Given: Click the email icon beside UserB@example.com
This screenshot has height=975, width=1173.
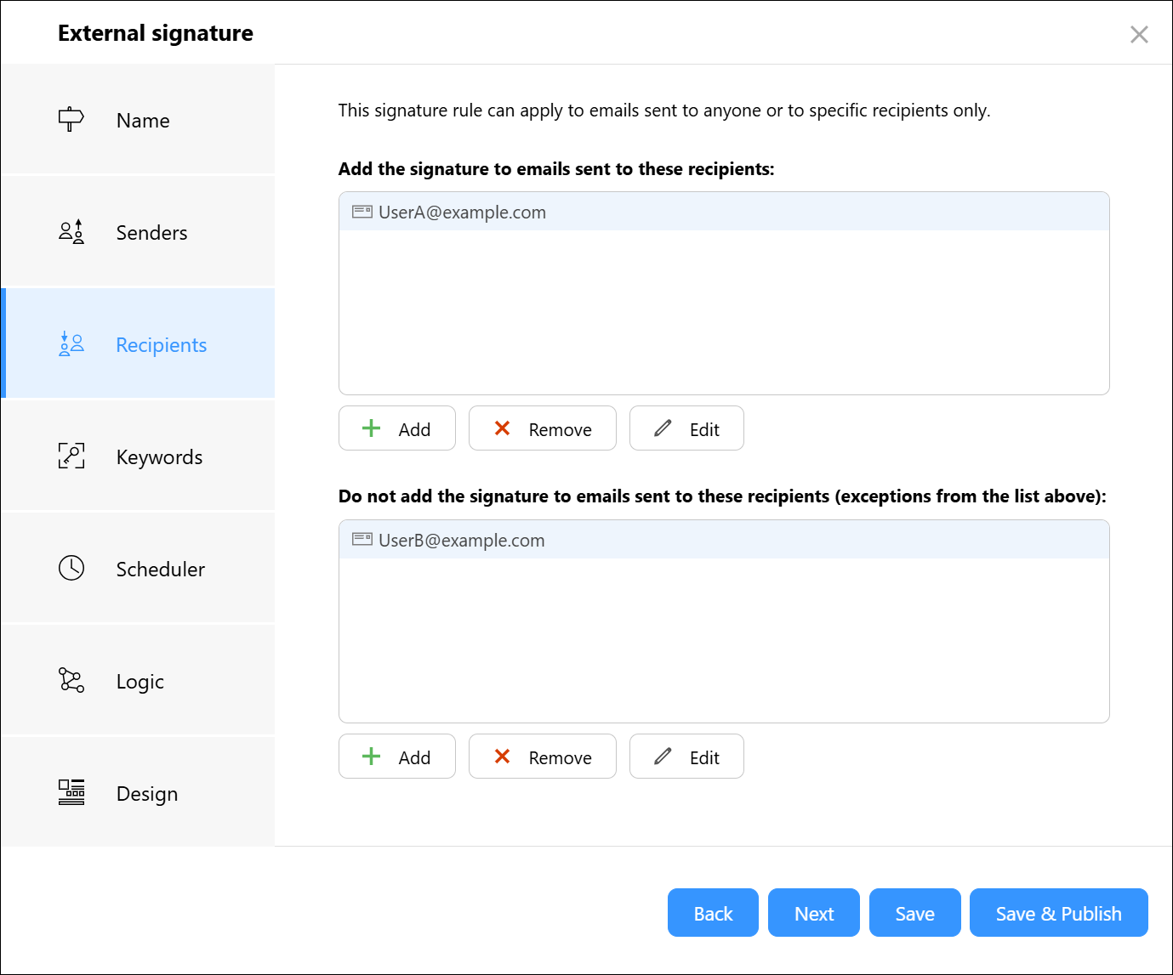Looking at the screenshot, I should pos(362,540).
